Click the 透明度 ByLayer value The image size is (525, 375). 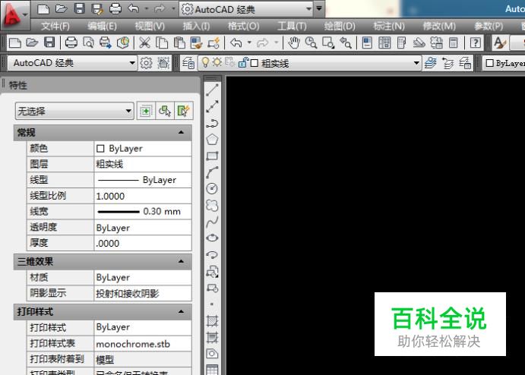coord(143,228)
